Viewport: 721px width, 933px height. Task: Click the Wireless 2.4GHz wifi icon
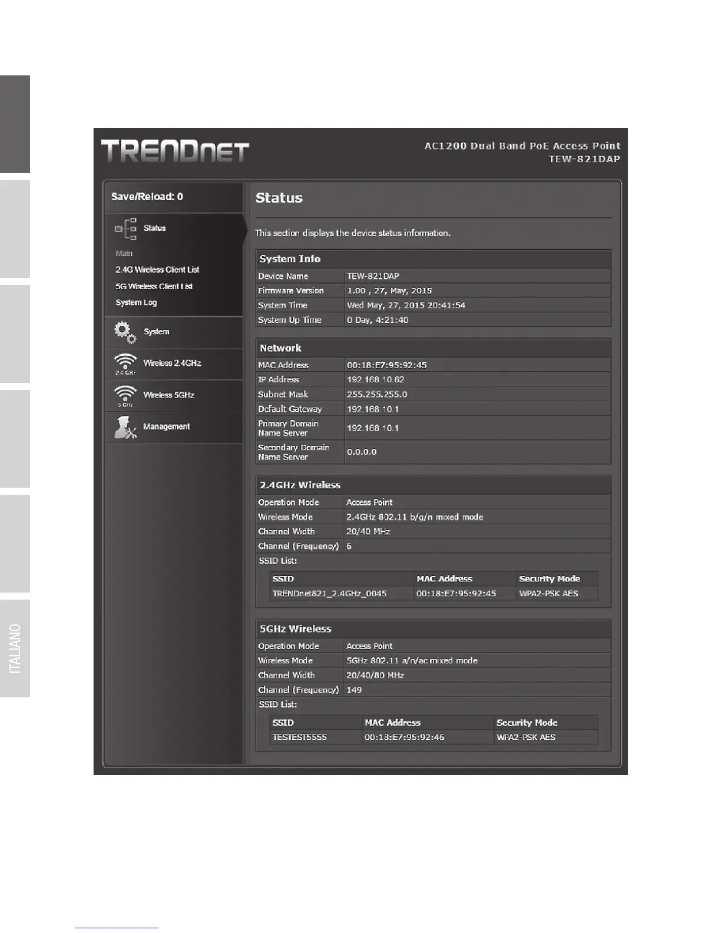[125, 364]
